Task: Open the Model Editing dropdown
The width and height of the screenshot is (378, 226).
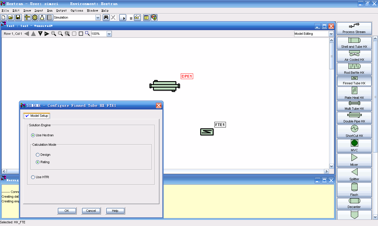Action: (331, 34)
